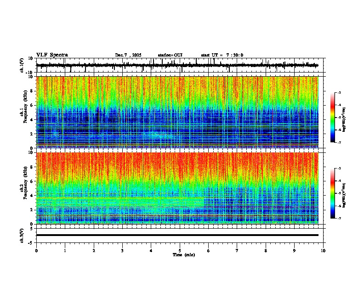This screenshot has width=364, height=281.
Task: Click the "6" kHz tick of ch.2 spectrogram
Action: (32, 181)
